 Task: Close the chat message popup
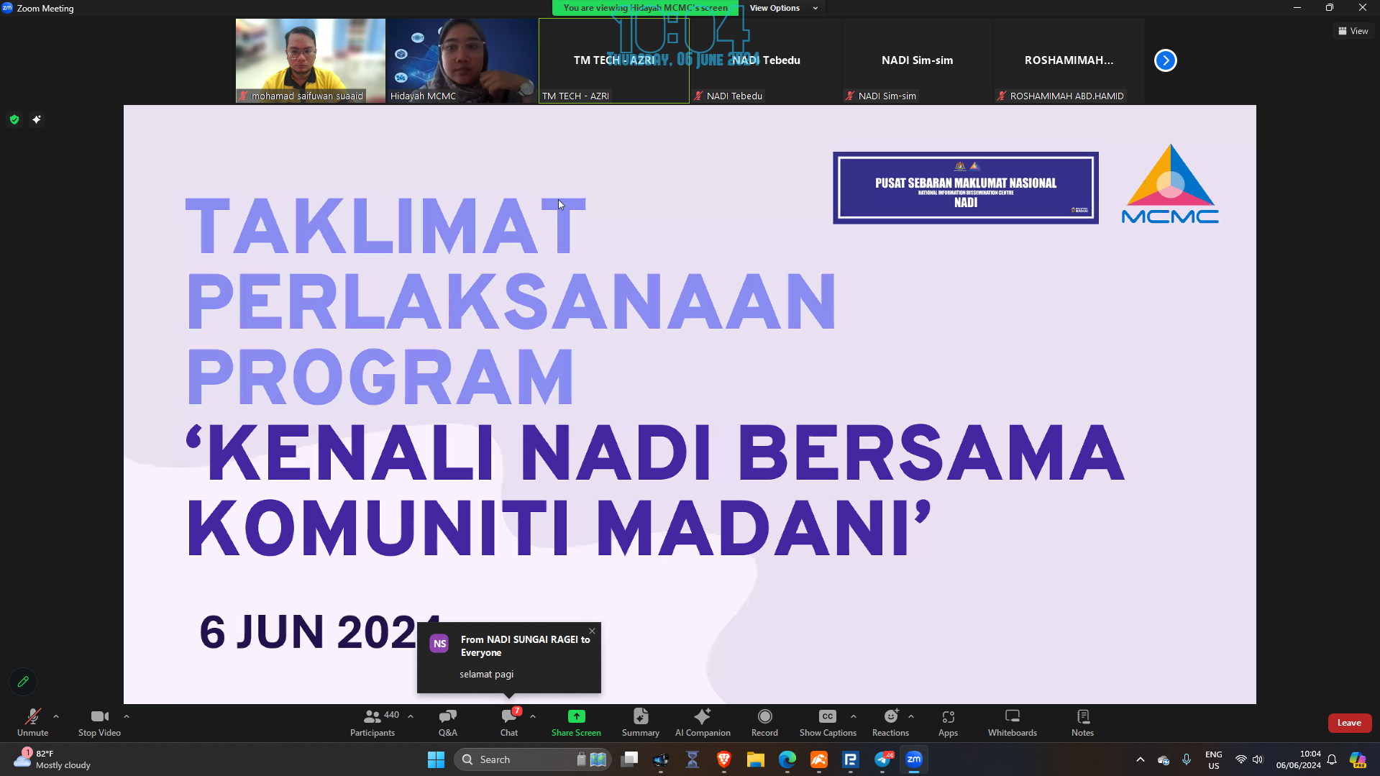[x=592, y=631]
